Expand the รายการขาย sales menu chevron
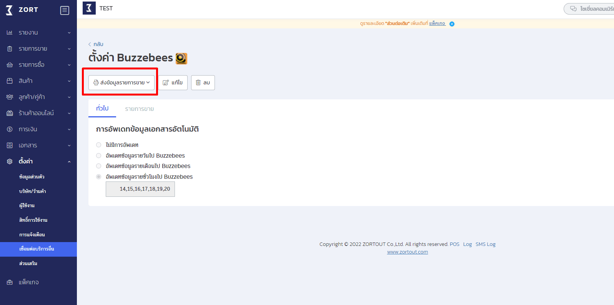Screen dimensions: 614x305 point(69,49)
